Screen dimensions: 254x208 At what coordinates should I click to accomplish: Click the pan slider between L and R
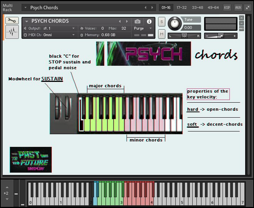pyautogui.click(x=184, y=36)
